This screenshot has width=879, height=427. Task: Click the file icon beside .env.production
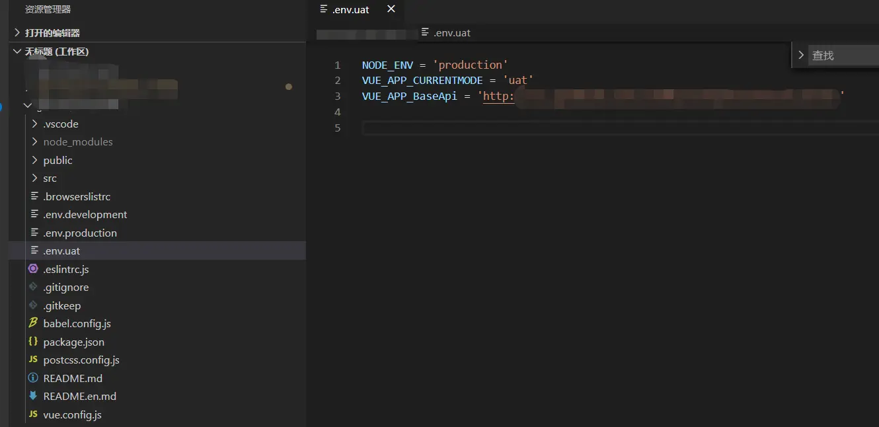(34, 232)
